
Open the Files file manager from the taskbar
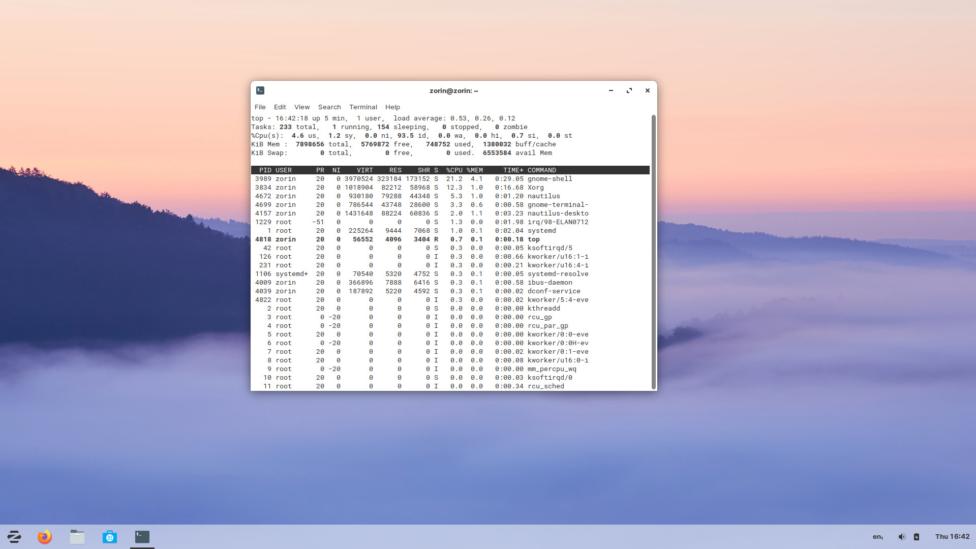(77, 536)
